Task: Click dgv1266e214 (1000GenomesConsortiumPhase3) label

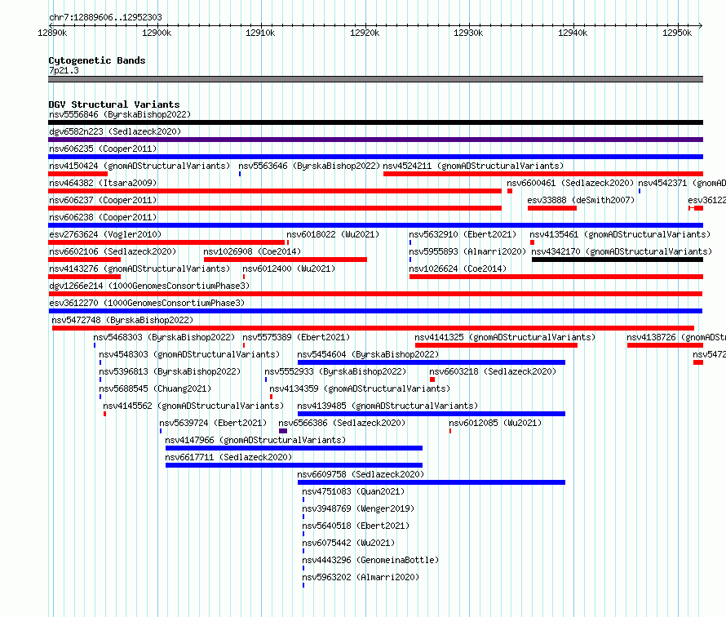Action: [x=149, y=286]
